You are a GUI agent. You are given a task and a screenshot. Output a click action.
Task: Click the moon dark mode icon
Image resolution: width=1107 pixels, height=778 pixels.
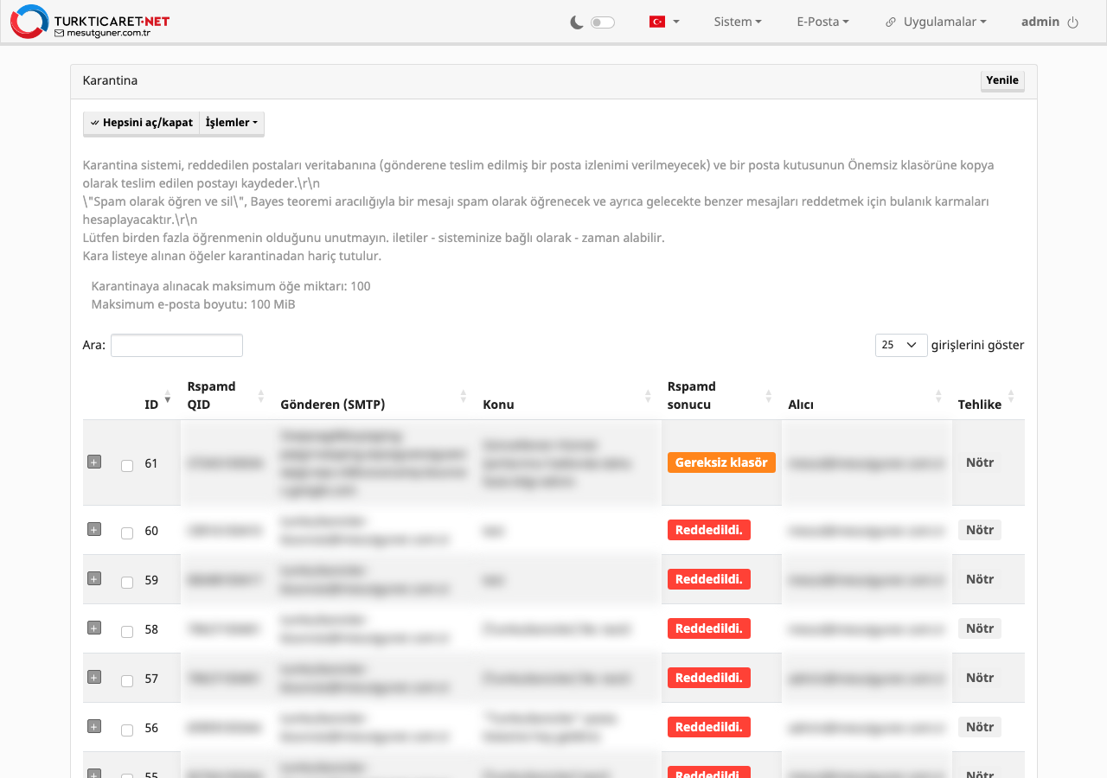(x=577, y=22)
